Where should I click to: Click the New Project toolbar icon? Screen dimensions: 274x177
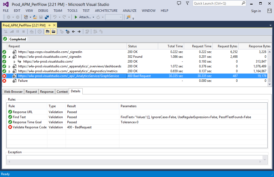26,17
